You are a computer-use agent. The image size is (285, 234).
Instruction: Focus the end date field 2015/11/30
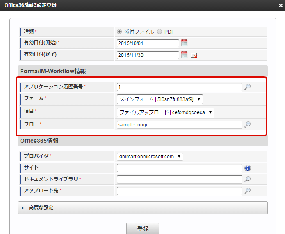148,55
